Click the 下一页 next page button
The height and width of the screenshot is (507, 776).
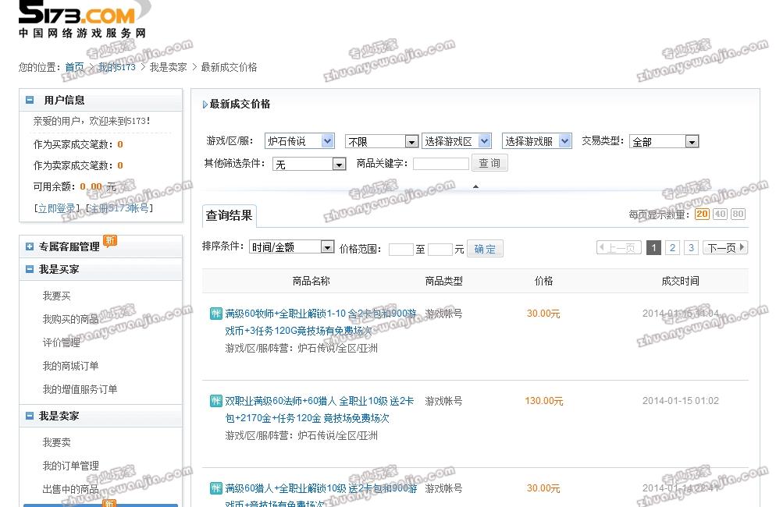(725, 247)
